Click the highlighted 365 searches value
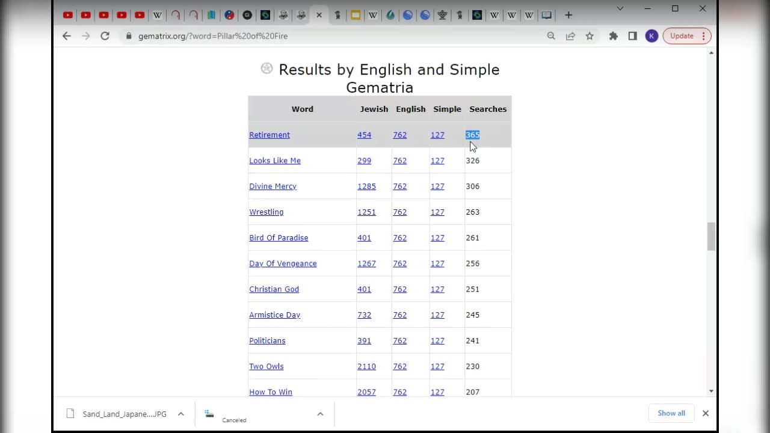 pyautogui.click(x=473, y=135)
